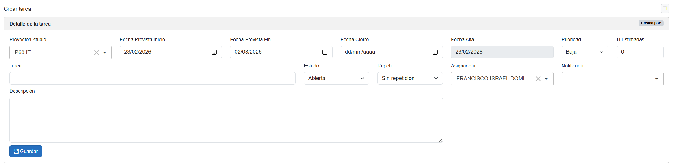674x168 pixels.
Task: Open calendar picker for Fecha Cierre
Action: [x=435, y=52]
